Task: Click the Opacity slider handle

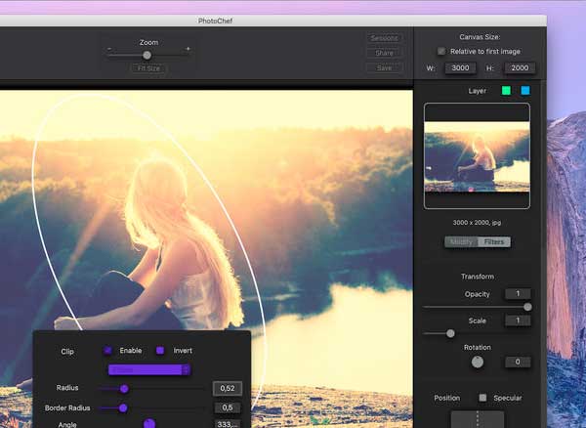Action: tap(527, 307)
